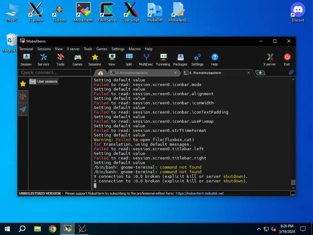The width and height of the screenshot is (313, 235).
Task: Open the Help menu
Action: click(x=149, y=49)
